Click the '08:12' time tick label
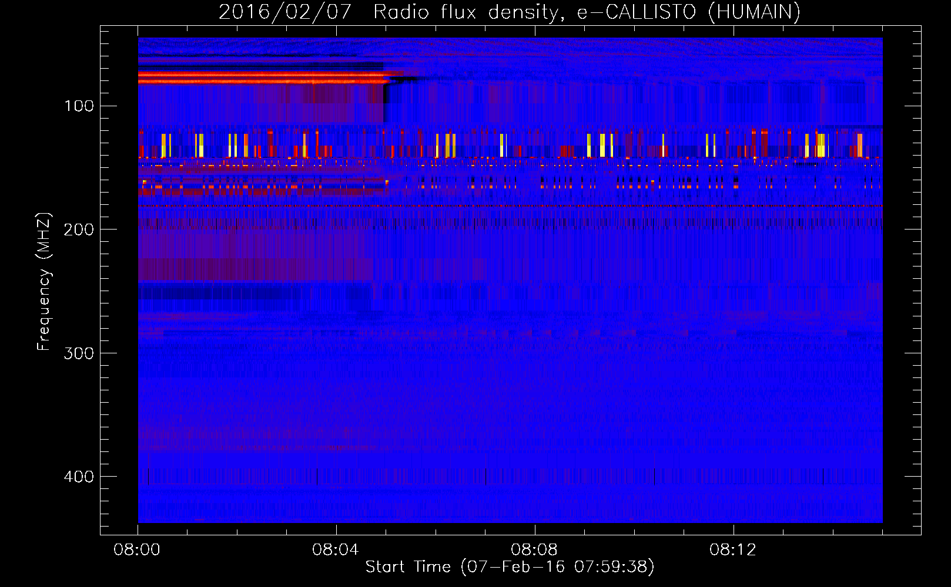 [733, 550]
